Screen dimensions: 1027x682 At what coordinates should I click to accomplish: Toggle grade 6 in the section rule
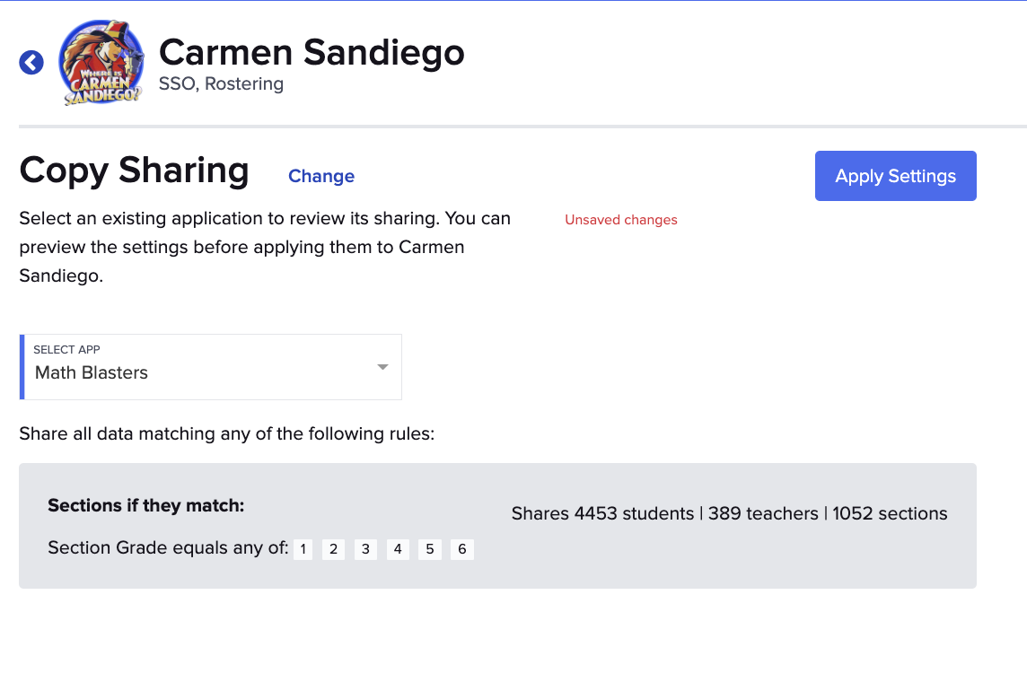(462, 548)
